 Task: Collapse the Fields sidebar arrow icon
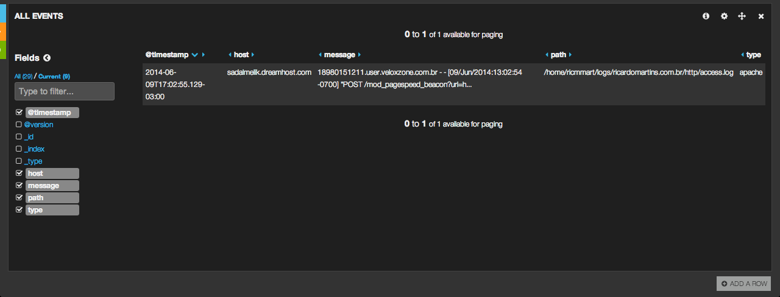click(47, 58)
